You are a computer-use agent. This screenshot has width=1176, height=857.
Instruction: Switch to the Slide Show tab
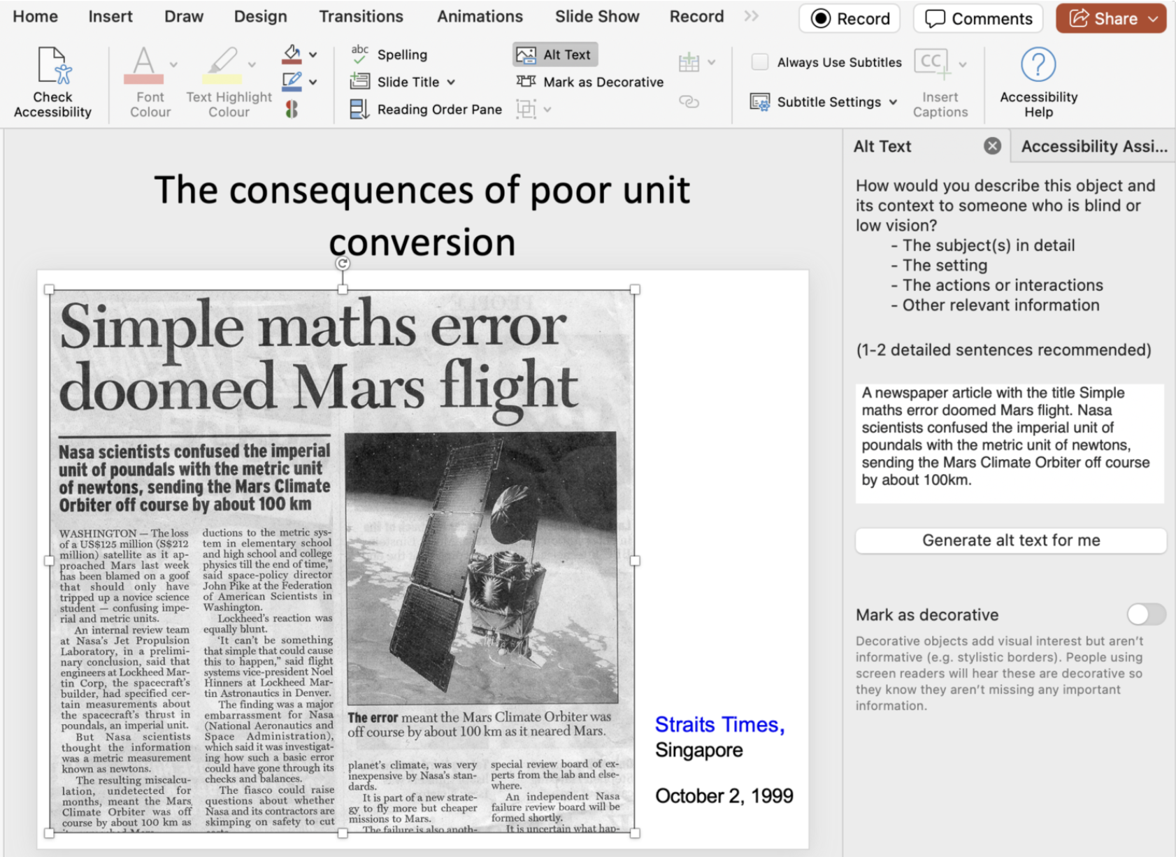pyautogui.click(x=597, y=16)
